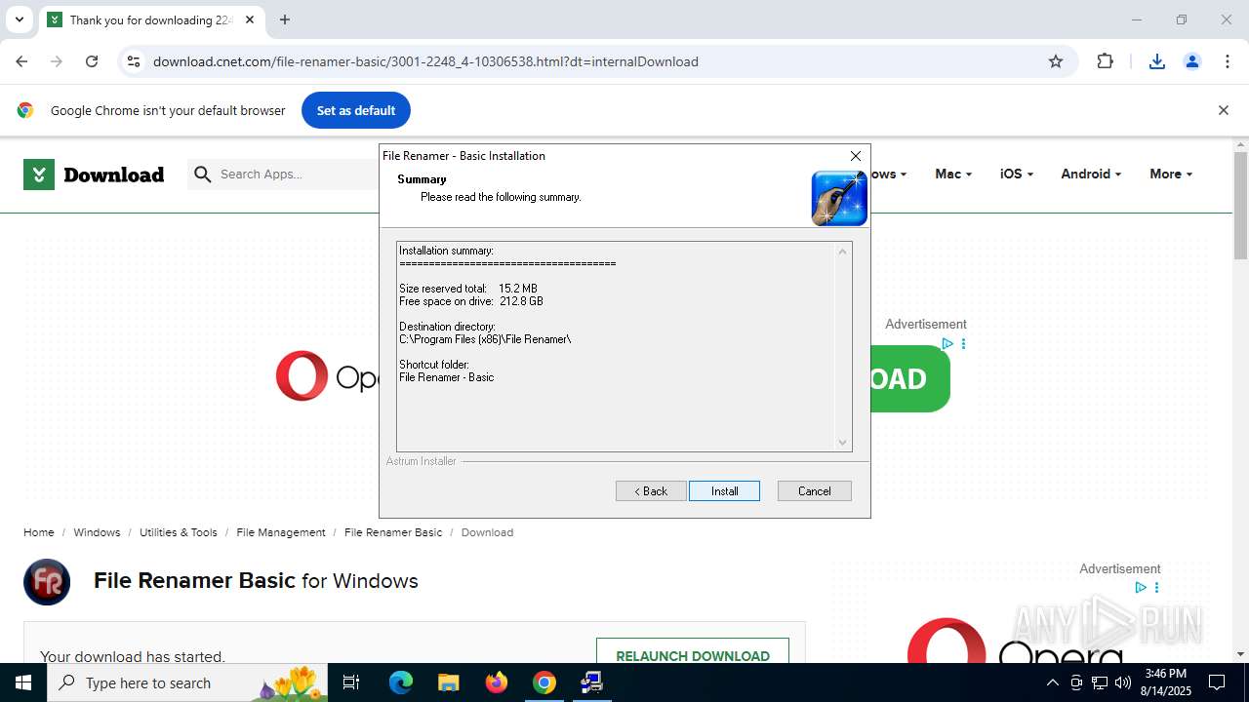Go back with the Back button in the installer
The height and width of the screenshot is (702, 1249).
click(x=651, y=491)
